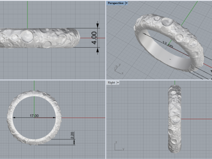Select the 17.00 diameter dimension in bottom-left view
Image resolution: width=212 pixels, height=159 pixels.
click(34, 116)
